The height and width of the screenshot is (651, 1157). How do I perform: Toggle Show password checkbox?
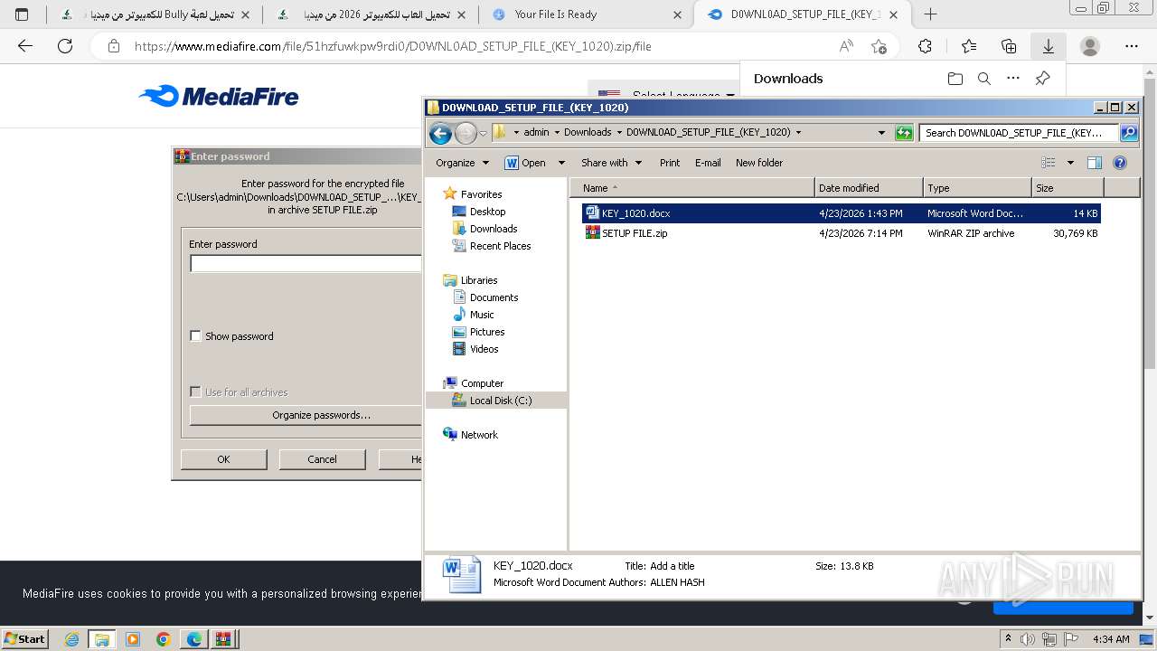coord(195,336)
